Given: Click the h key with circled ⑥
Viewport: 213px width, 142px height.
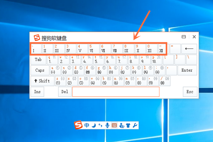Looking at the screenshot, I should [113, 70].
